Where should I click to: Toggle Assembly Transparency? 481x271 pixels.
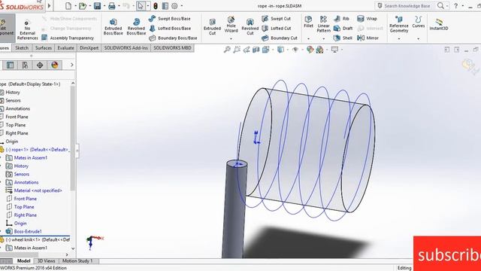pyautogui.click(x=68, y=38)
